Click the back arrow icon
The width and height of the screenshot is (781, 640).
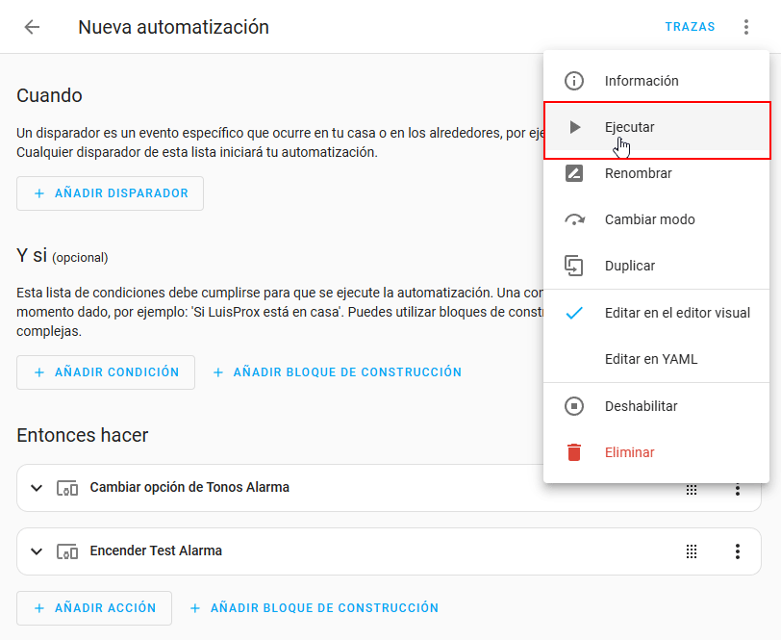click(x=32, y=27)
